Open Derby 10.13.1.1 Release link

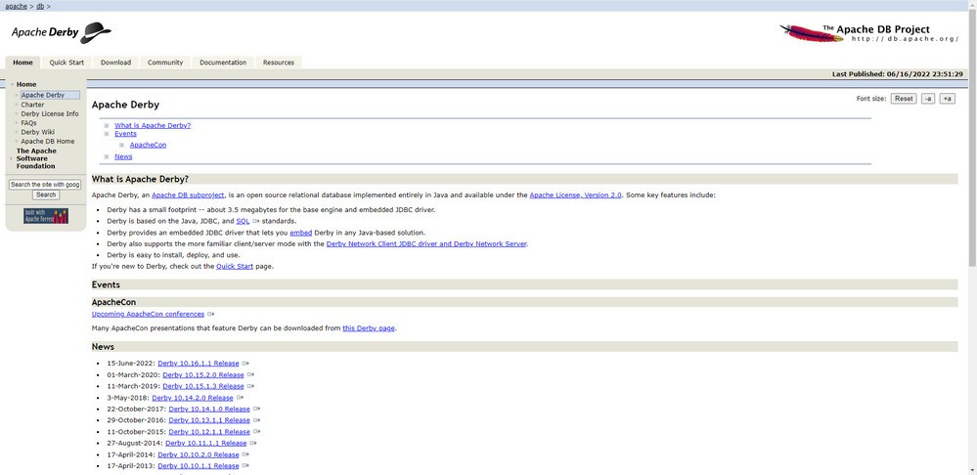tap(209, 420)
